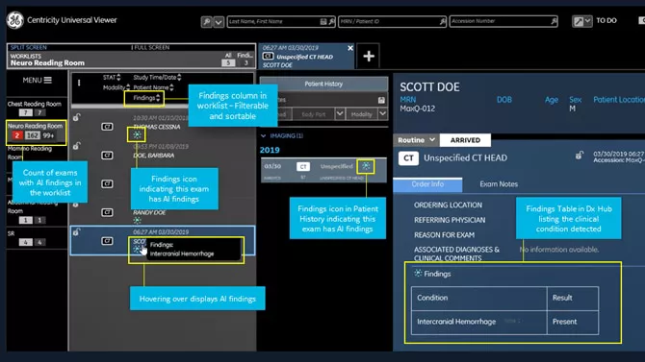Click the CT modality icon for Doe, Barbara
Viewport: 645px width, 362px height.
[107, 156]
